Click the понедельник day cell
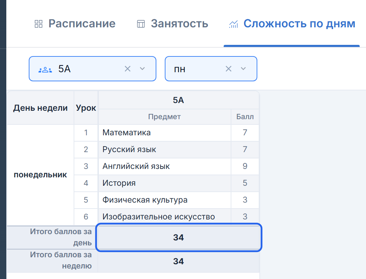This screenshot has width=366, height=279. click(x=40, y=175)
